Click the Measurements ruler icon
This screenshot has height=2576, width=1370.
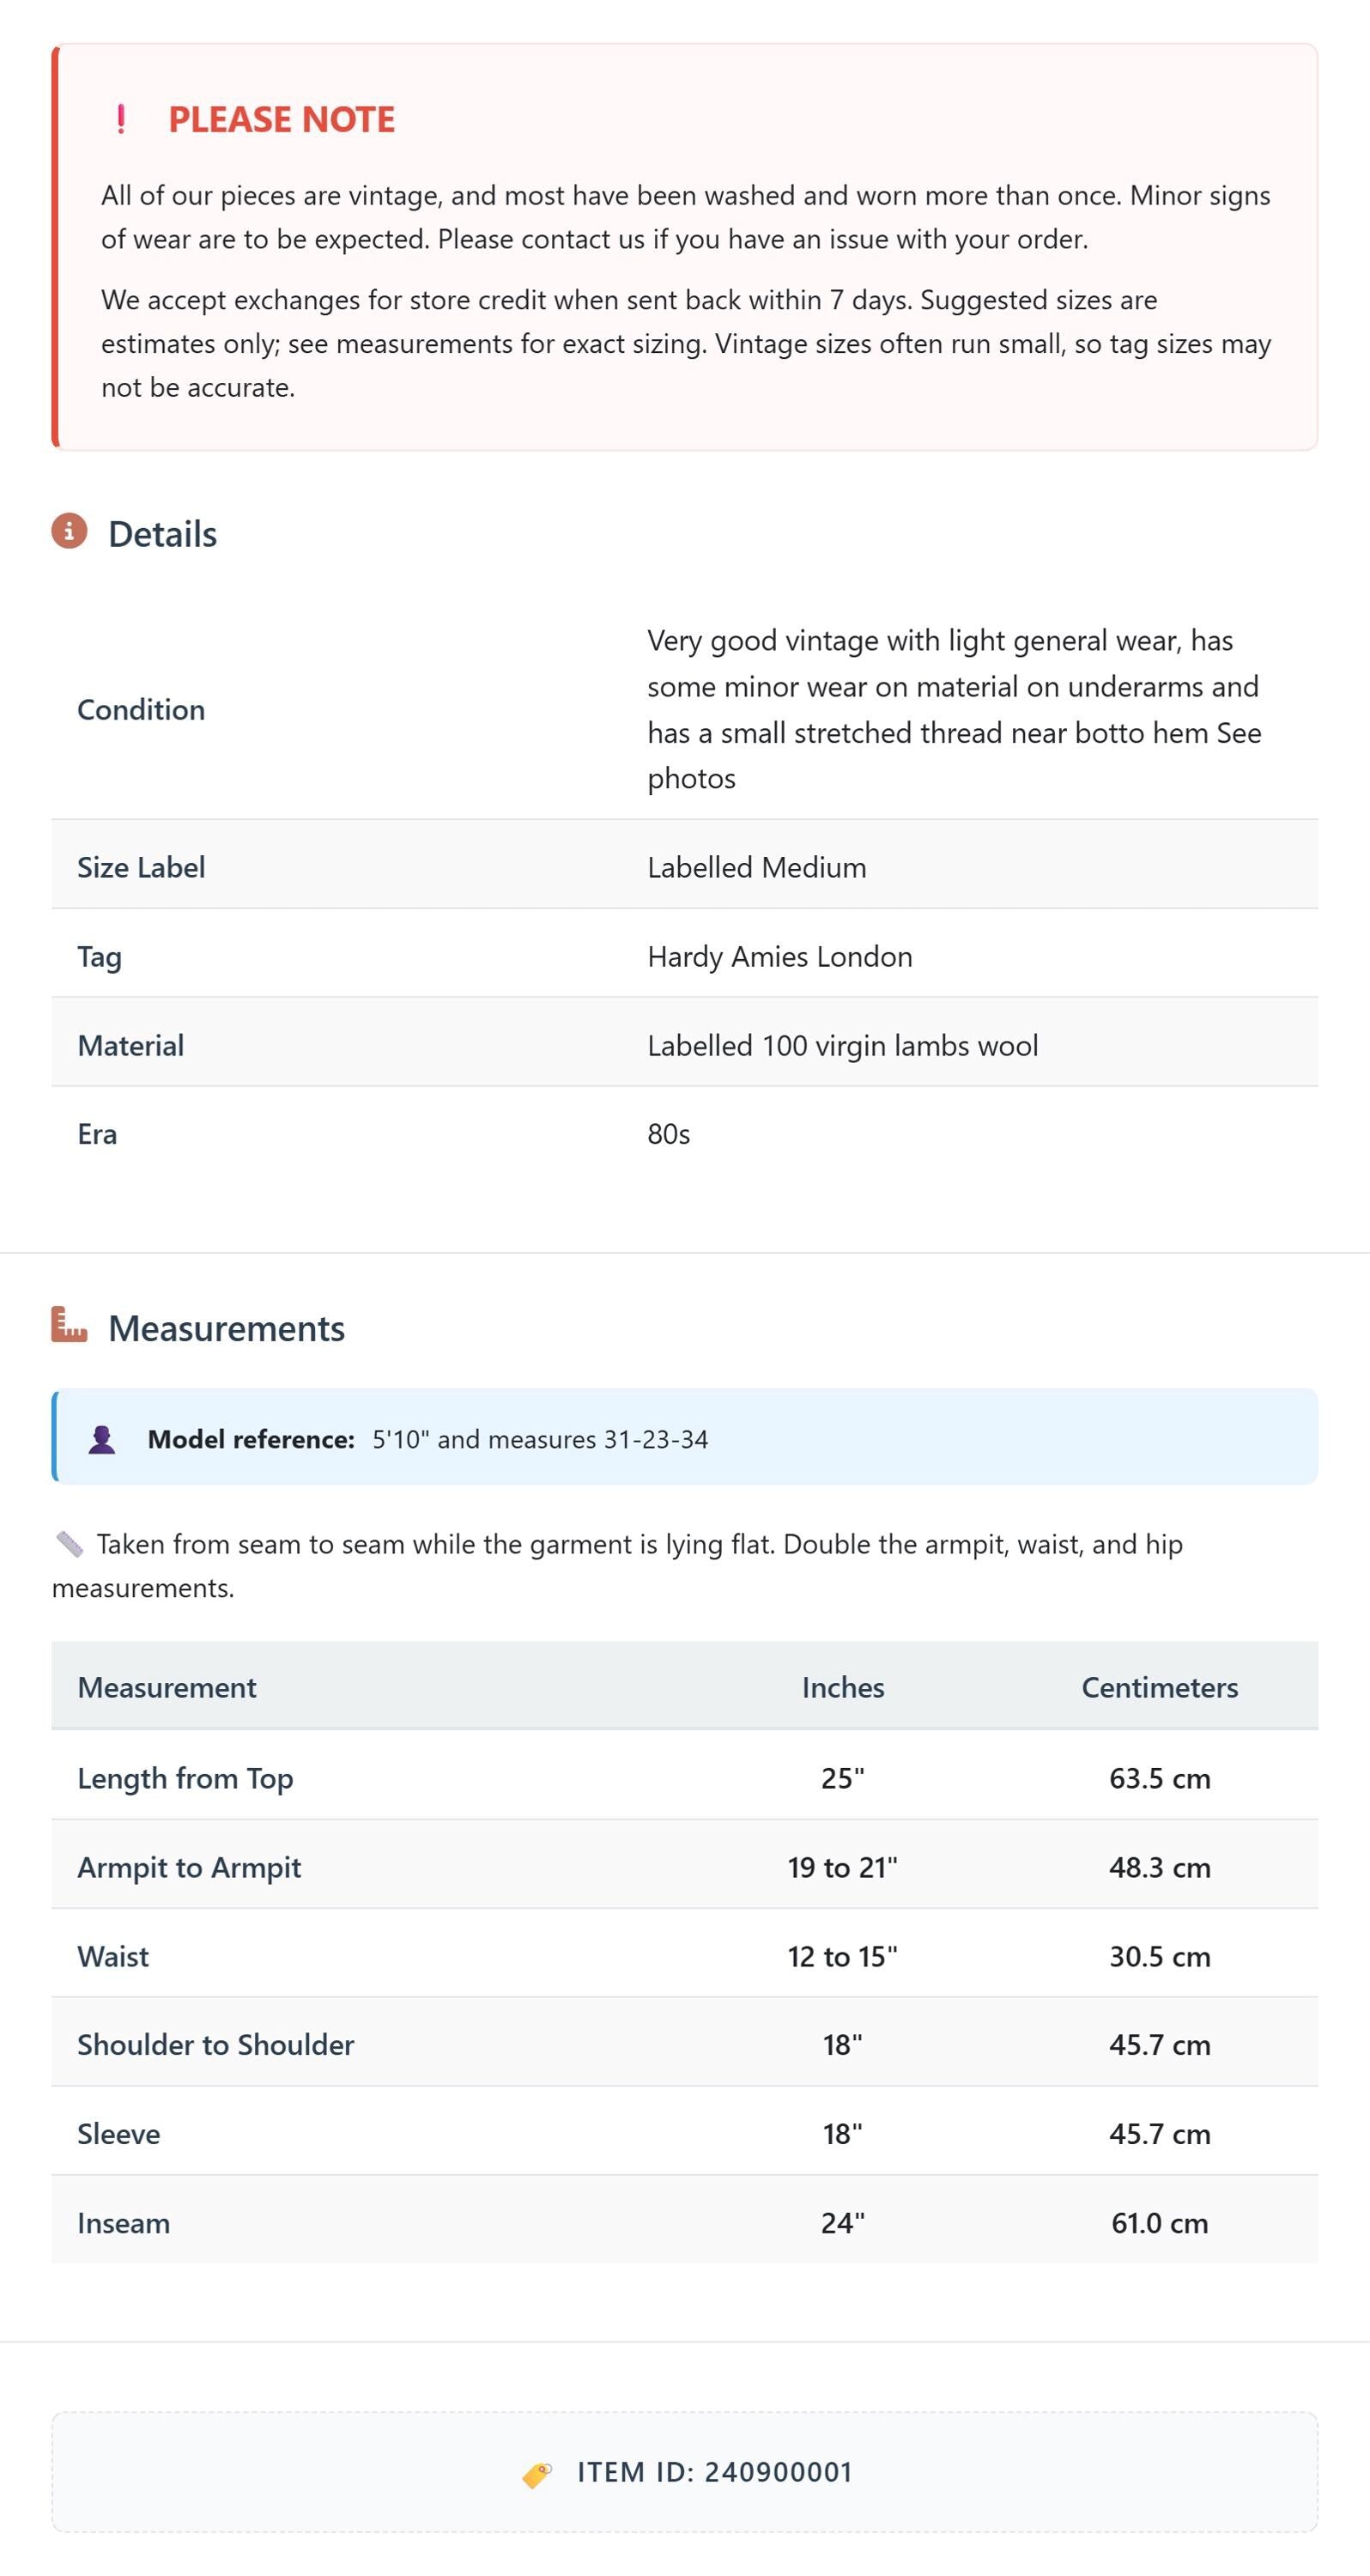click(69, 1325)
